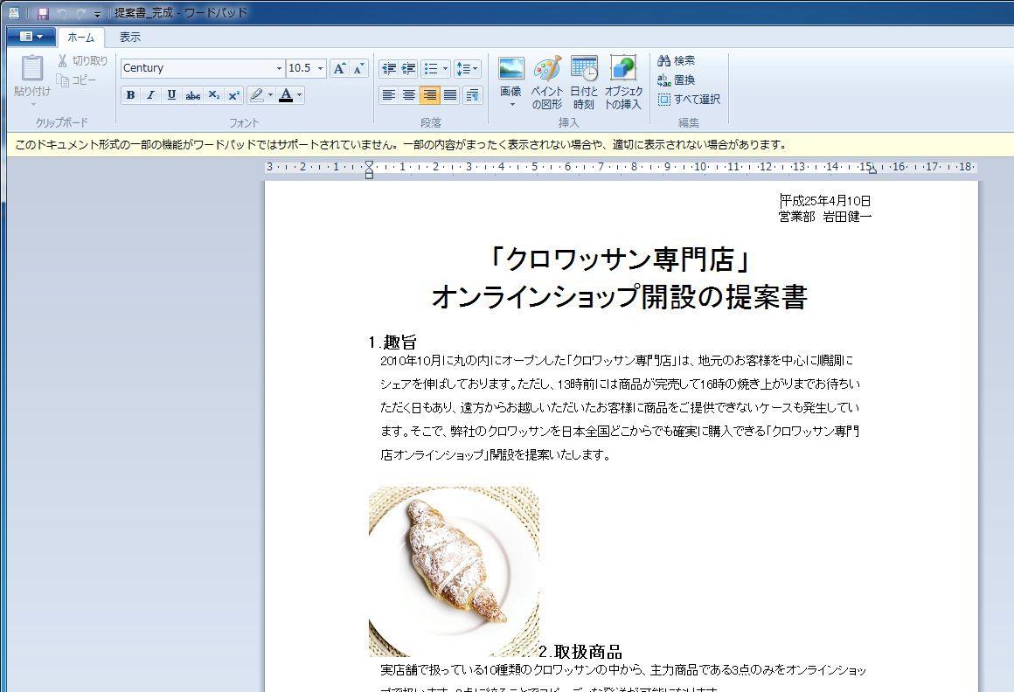The image size is (1014, 692).
Task: Insert a ペイントの図形 Paint drawing
Action: point(547,83)
